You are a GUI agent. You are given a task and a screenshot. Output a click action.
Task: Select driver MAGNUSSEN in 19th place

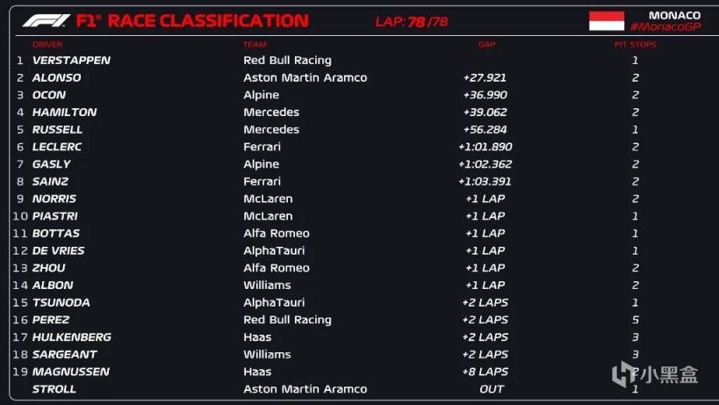click(x=70, y=372)
